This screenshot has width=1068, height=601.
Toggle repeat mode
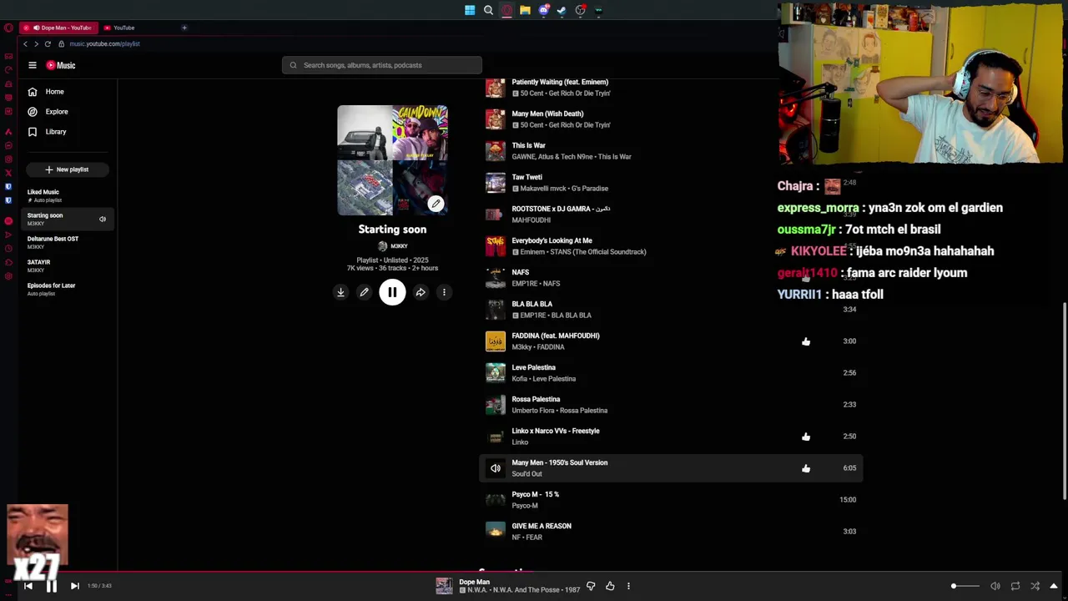pos(1015,586)
